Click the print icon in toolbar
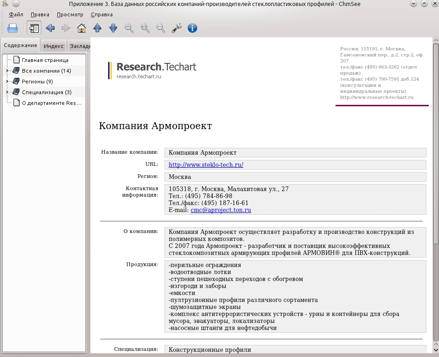The width and height of the screenshot is (439, 357). [13, 28]
